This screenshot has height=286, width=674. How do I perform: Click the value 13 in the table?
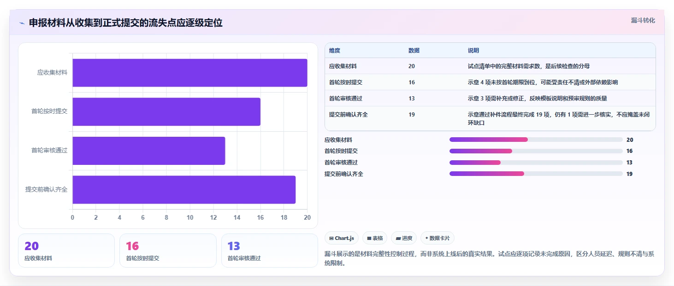click(412, 98)
